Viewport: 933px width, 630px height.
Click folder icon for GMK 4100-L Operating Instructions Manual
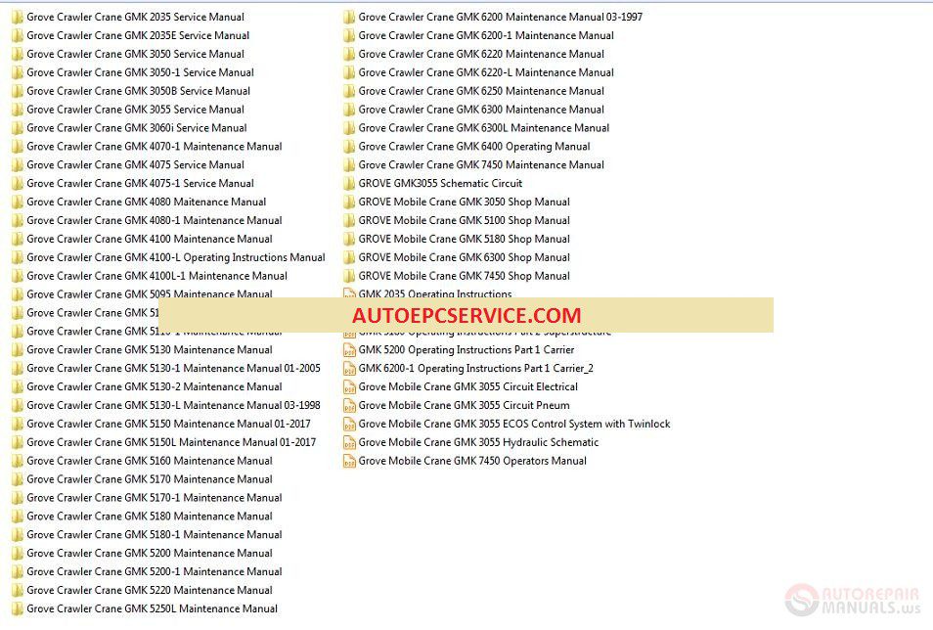[18, 257]
